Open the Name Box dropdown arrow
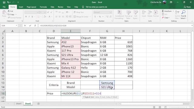The width and height of the screenshot is (194, 109). point(16,25)
